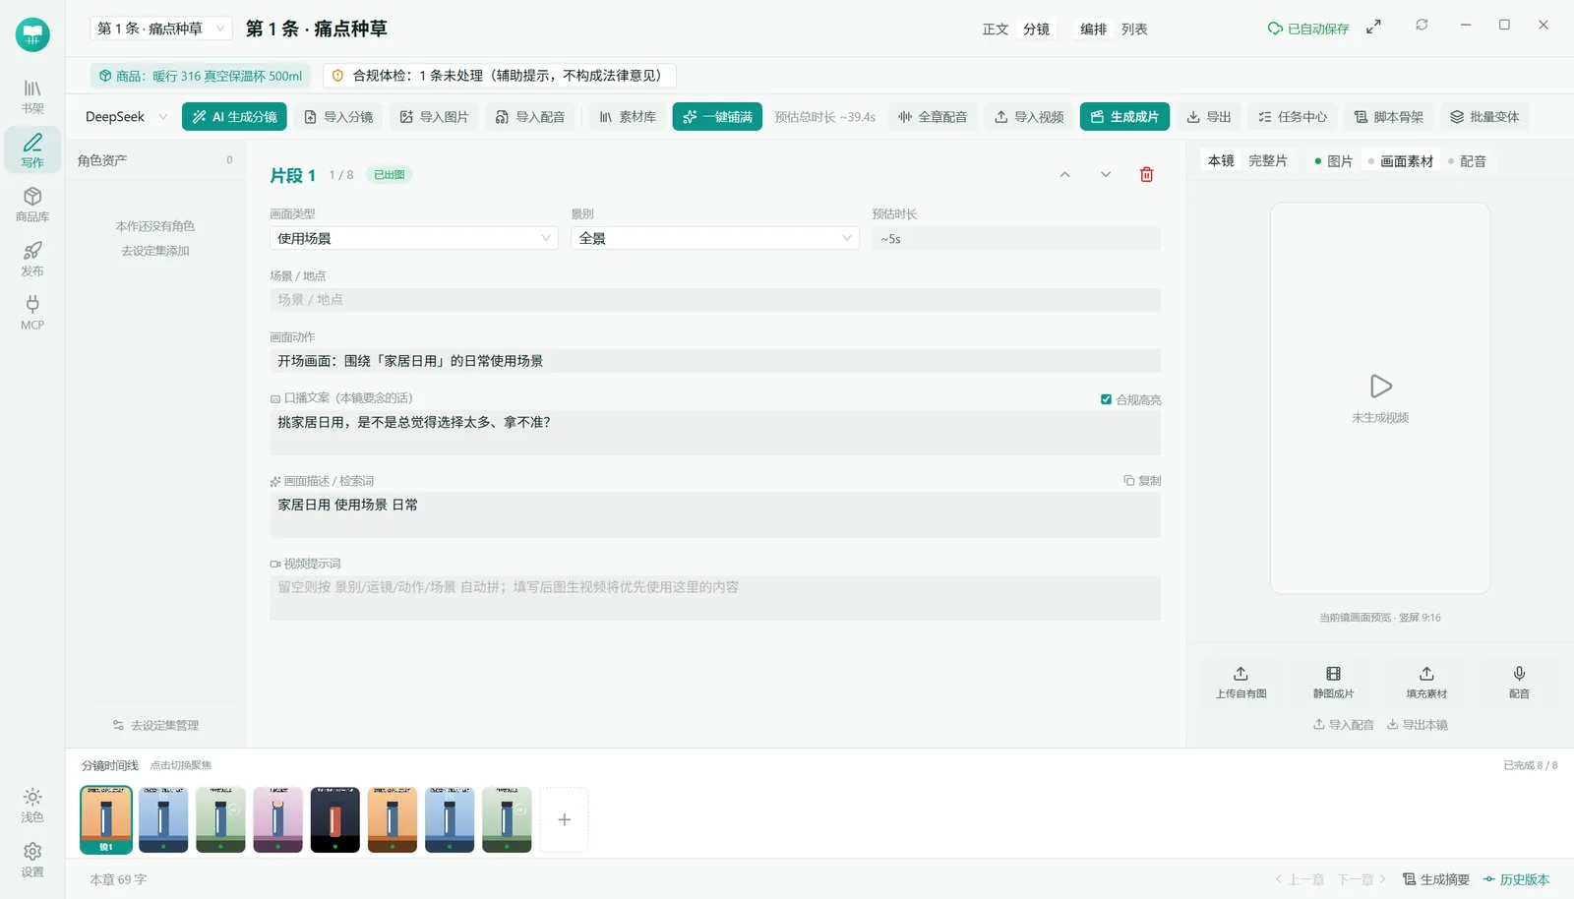The image size is (1574, 899).
Task: Open the MCP plug icon
Action: tap(32, 313)
